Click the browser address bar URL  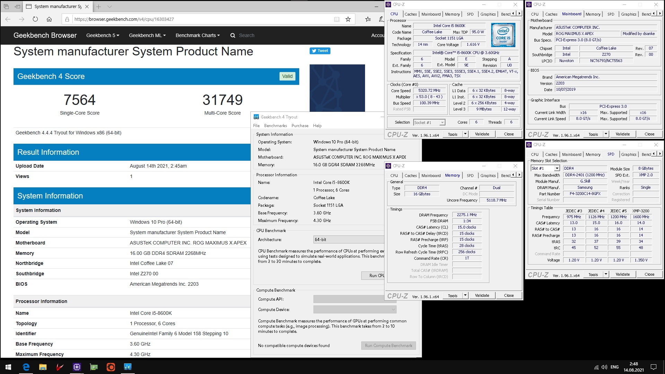124,19
